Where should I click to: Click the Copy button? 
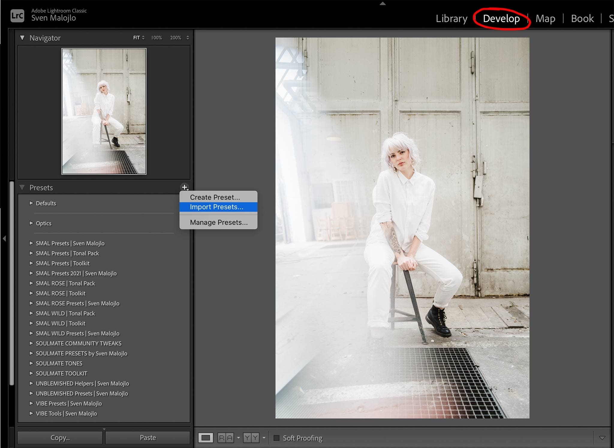pos(60,437)
